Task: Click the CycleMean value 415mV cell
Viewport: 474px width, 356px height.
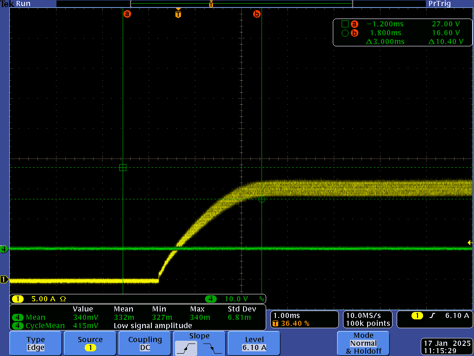Action: 86,326
